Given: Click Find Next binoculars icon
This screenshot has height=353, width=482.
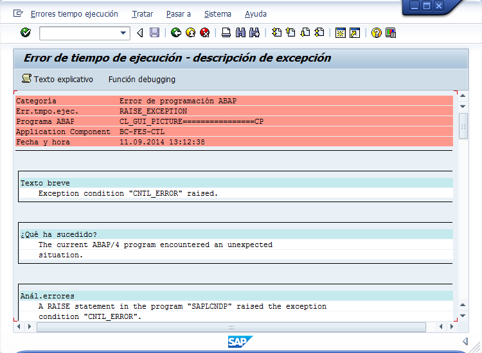Looking at the screenshot, I should pos(255,33).
